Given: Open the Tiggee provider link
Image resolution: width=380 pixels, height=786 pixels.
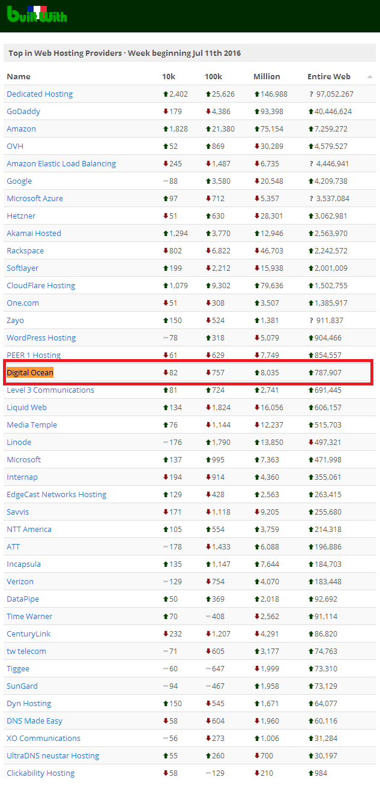Looking at the screenshot, I should [x=18, y=668].
